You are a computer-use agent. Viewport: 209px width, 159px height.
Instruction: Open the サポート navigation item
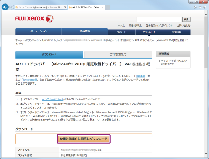pos(122,32)
